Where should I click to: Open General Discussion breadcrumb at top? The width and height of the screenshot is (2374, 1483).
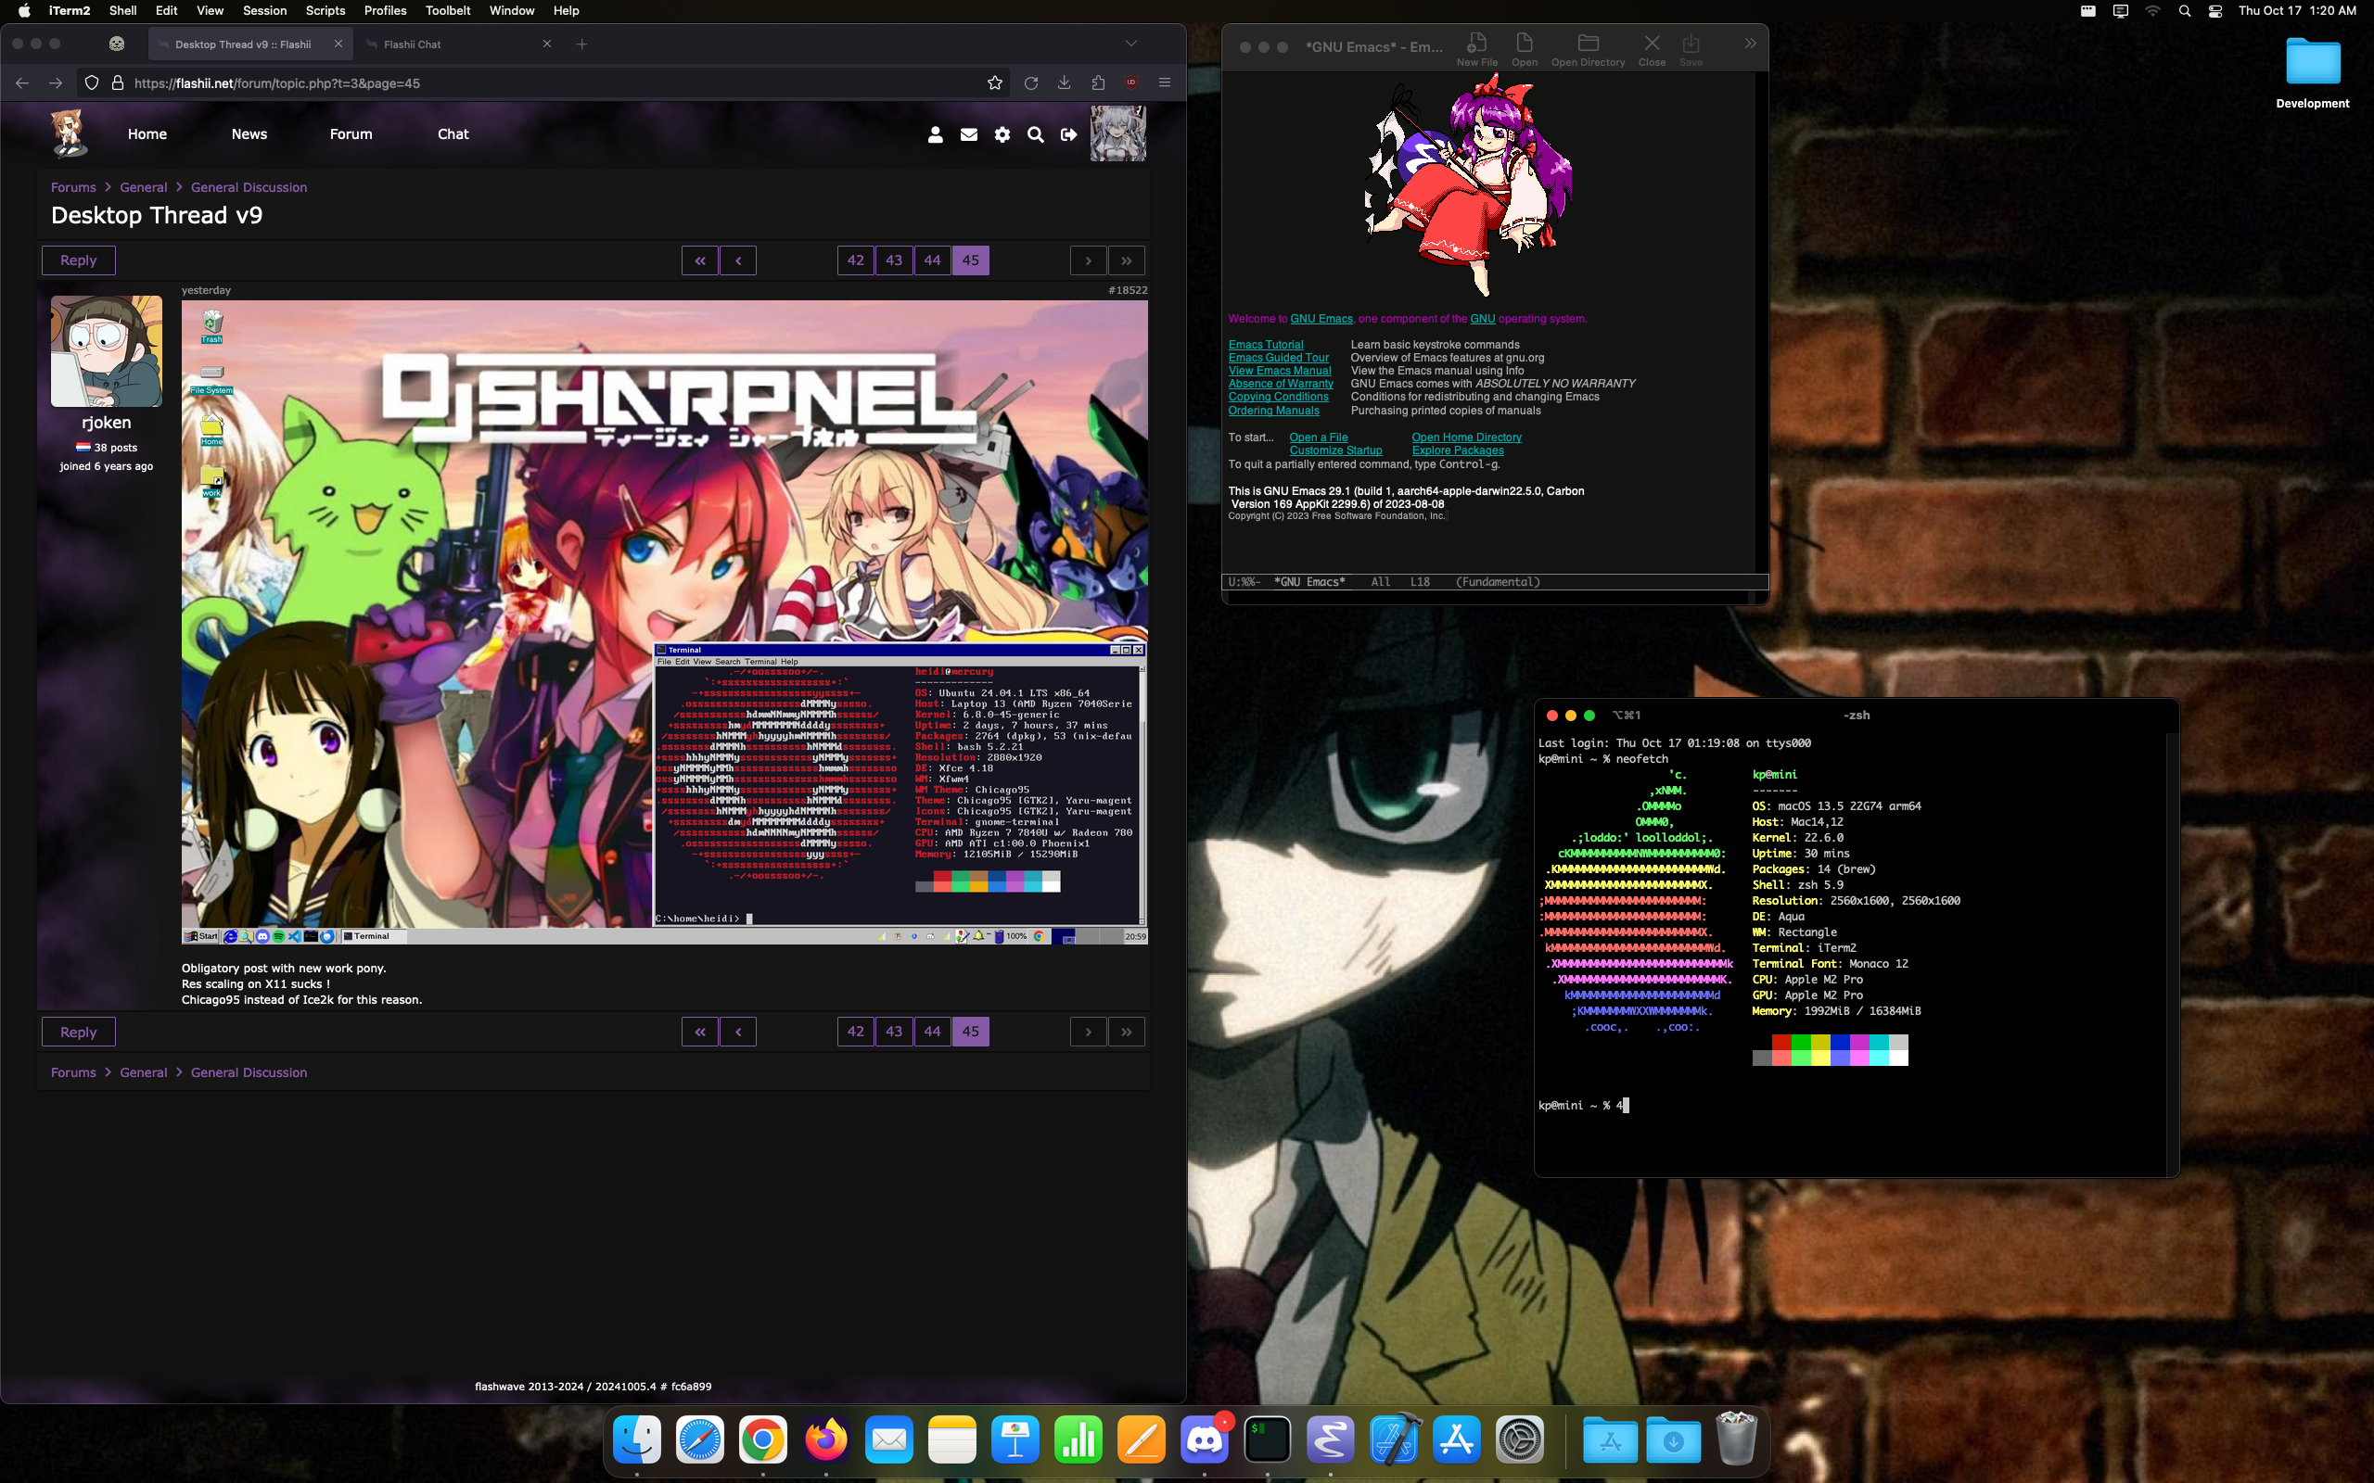point(249,187)
